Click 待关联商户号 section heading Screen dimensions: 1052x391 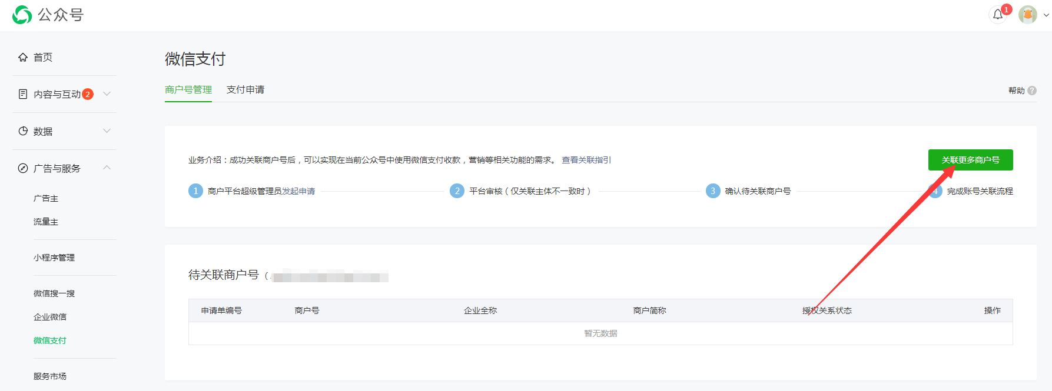[x=224, y=275]
